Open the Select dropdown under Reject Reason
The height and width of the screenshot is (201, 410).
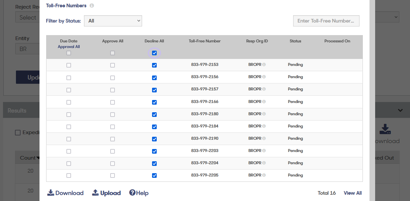tap(28, 17)
